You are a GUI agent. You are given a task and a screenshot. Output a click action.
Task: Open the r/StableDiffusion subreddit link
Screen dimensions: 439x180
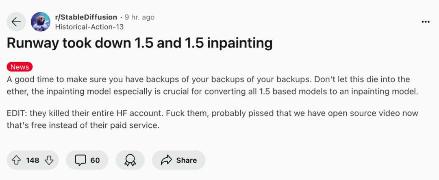(x=86, y=17)
